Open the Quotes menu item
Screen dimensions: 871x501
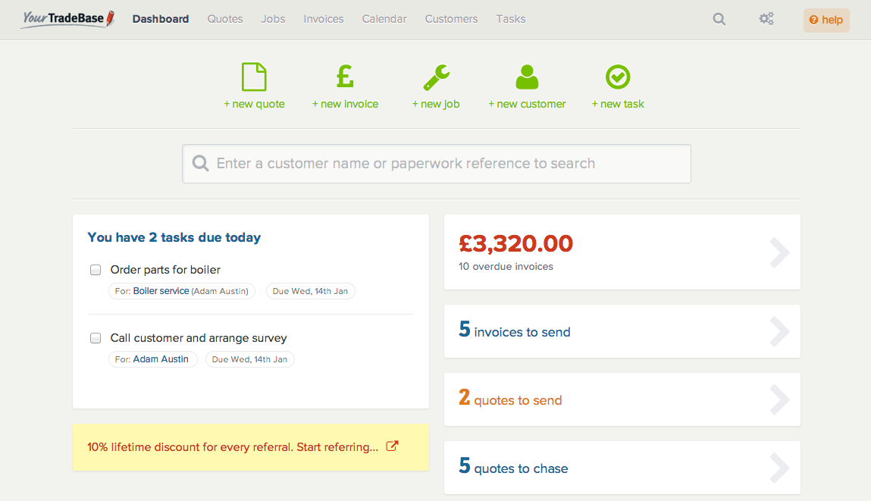coord(225,19)
